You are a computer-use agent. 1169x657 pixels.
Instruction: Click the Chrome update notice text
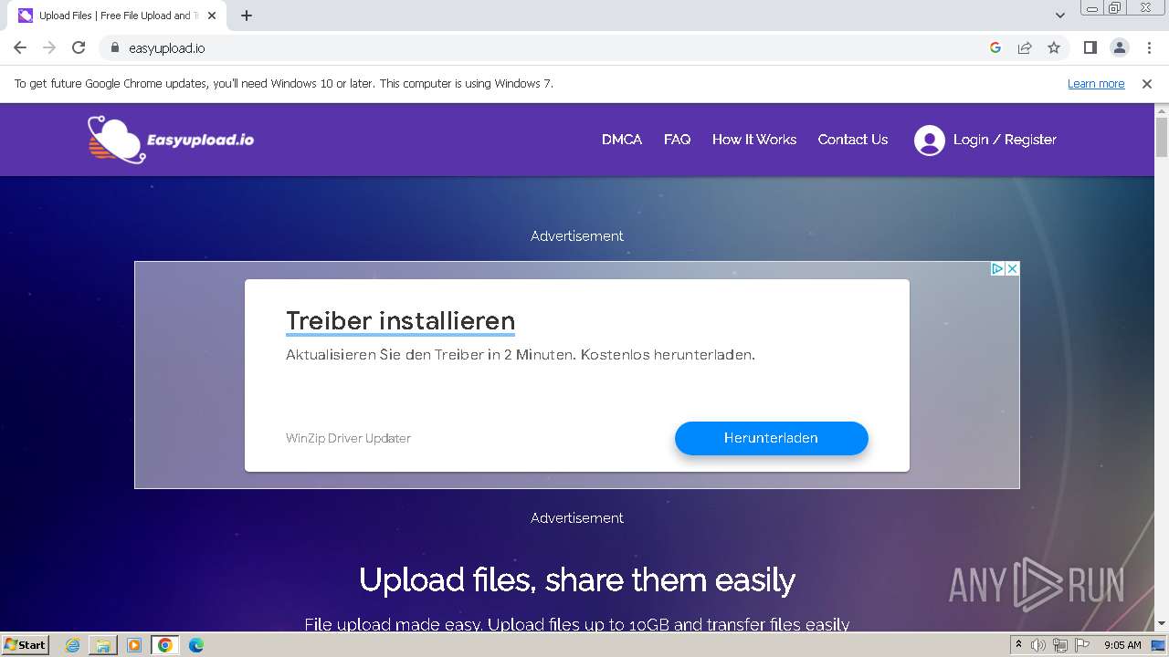pyautogui.click(x=284, y=83)
